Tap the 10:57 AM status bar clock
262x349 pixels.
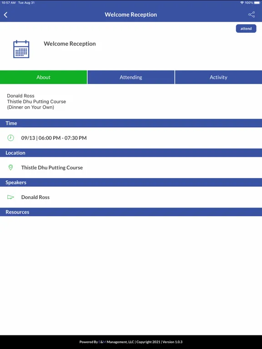tap(9, 3)
